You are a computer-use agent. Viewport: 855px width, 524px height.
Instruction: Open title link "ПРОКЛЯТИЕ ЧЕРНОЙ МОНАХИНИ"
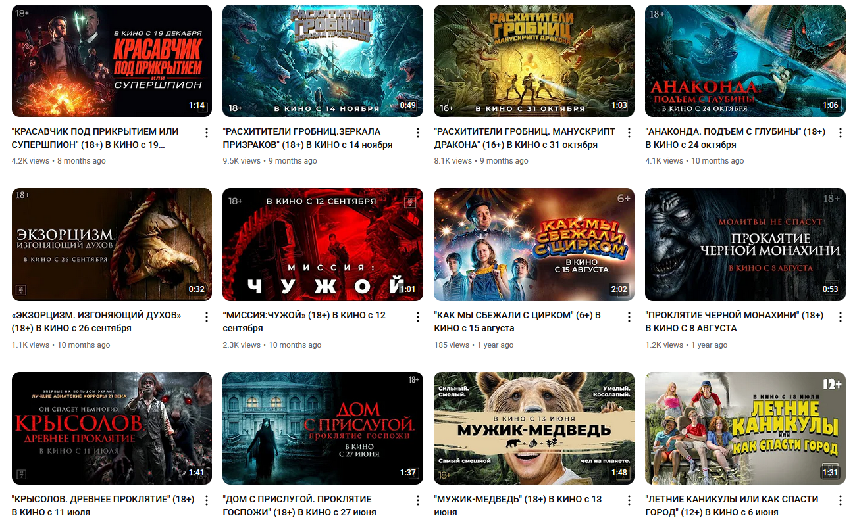point(735,322)
